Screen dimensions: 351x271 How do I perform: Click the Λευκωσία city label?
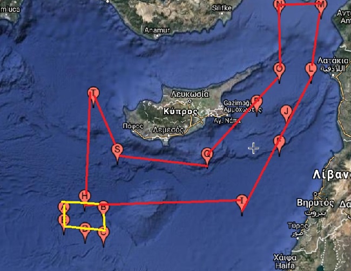point(190,94)
